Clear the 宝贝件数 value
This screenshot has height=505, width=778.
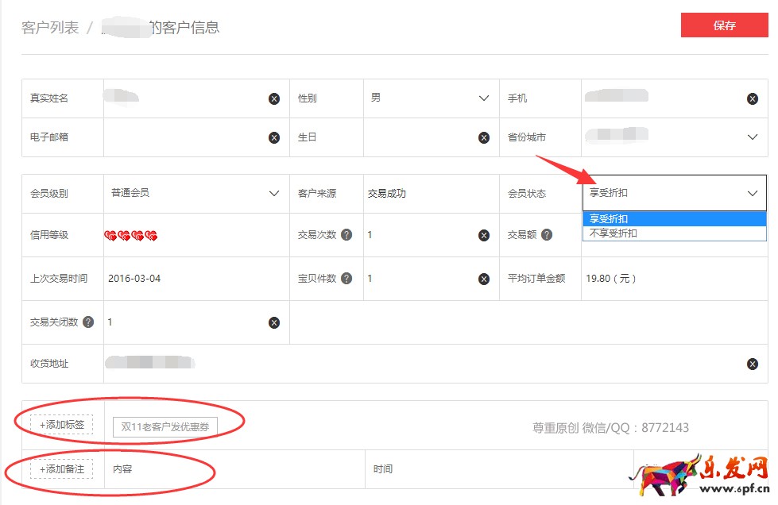tap(484, 279)
